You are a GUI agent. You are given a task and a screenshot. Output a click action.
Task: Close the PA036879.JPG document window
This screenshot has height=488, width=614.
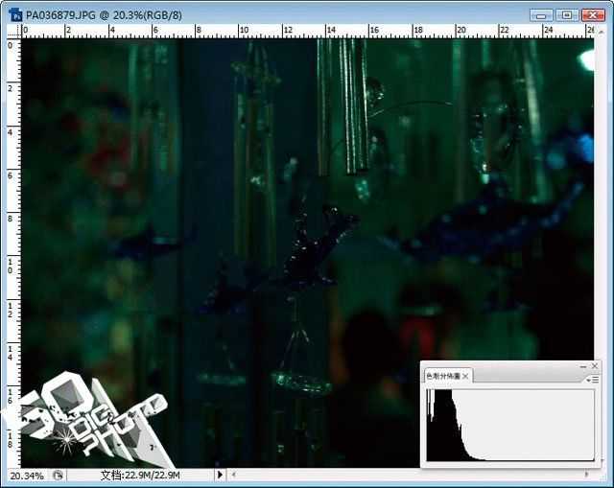(593, 15)
